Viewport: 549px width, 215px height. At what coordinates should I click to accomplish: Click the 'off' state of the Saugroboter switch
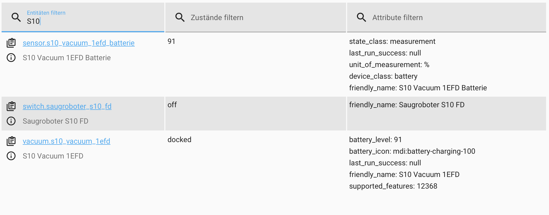pyautogui.click(x=172, y=105)
